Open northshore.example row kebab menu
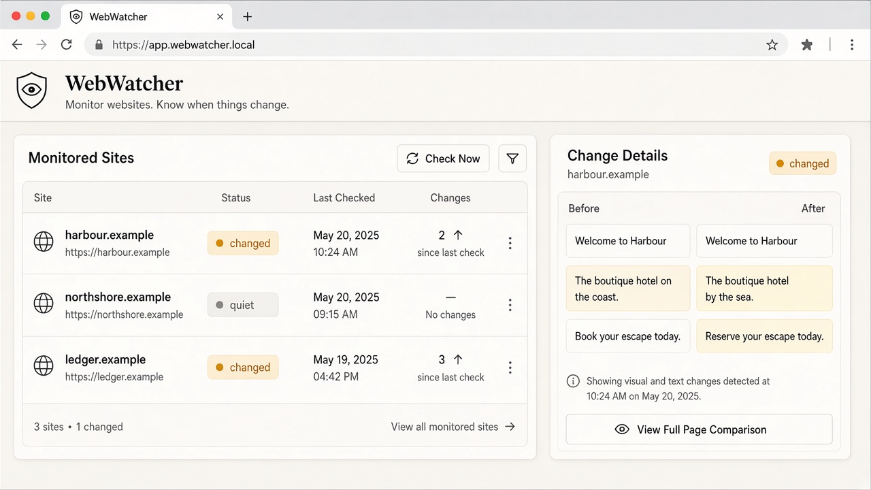 click(510, 305)
